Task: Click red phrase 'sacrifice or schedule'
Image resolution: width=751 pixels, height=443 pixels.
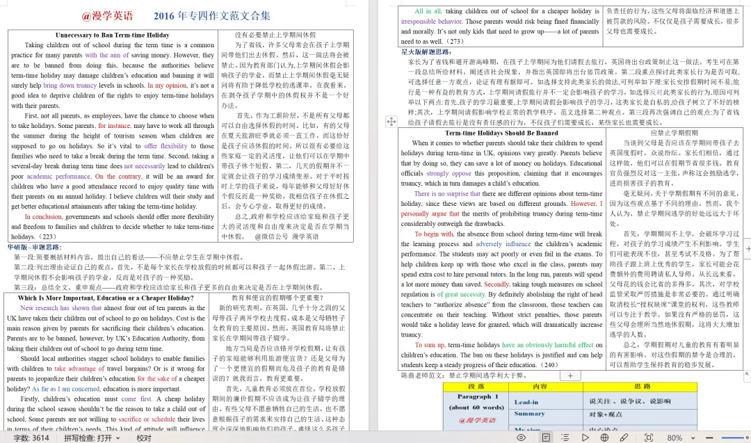Action: click(147, 419)
